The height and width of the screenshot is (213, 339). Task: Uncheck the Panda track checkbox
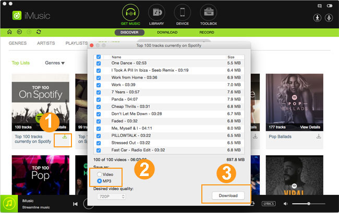pyautogui.click(x=99, y=99)
